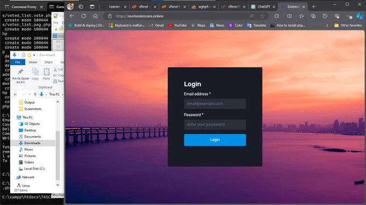Open Explorer recent locations dropdown
This screenshot has width=366, height=205.
tap(30, 94)
